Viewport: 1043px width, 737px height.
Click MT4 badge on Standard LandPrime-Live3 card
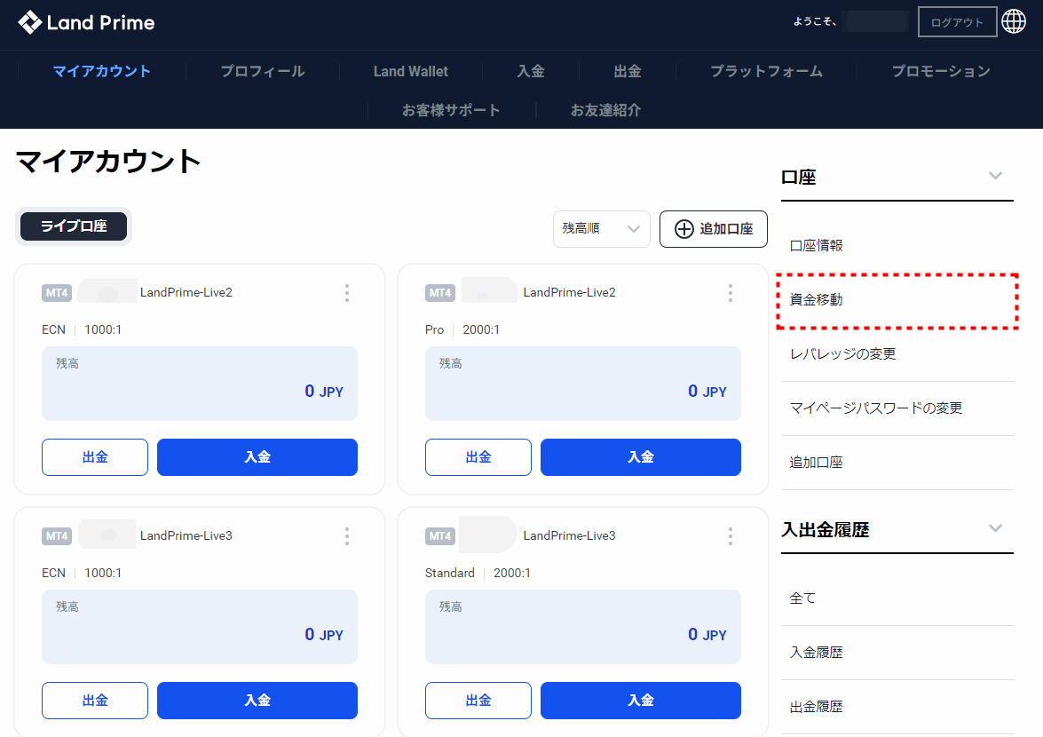click(x=439, y=536)
